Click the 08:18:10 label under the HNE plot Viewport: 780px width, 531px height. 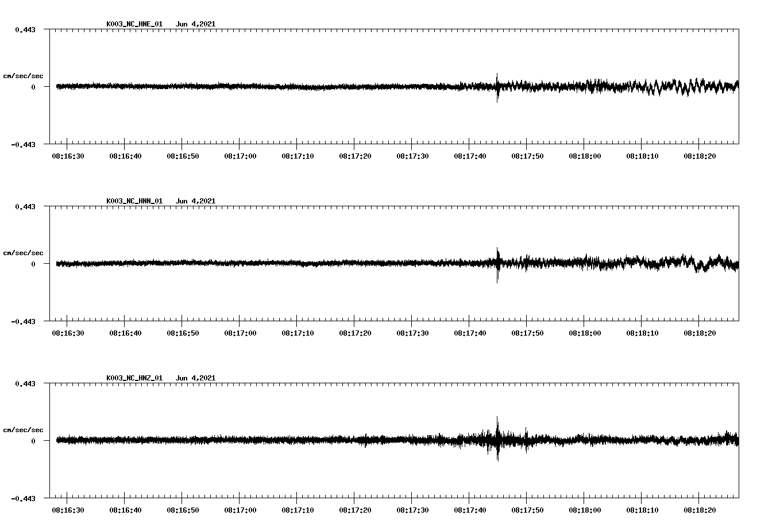[x=642, y=156]
